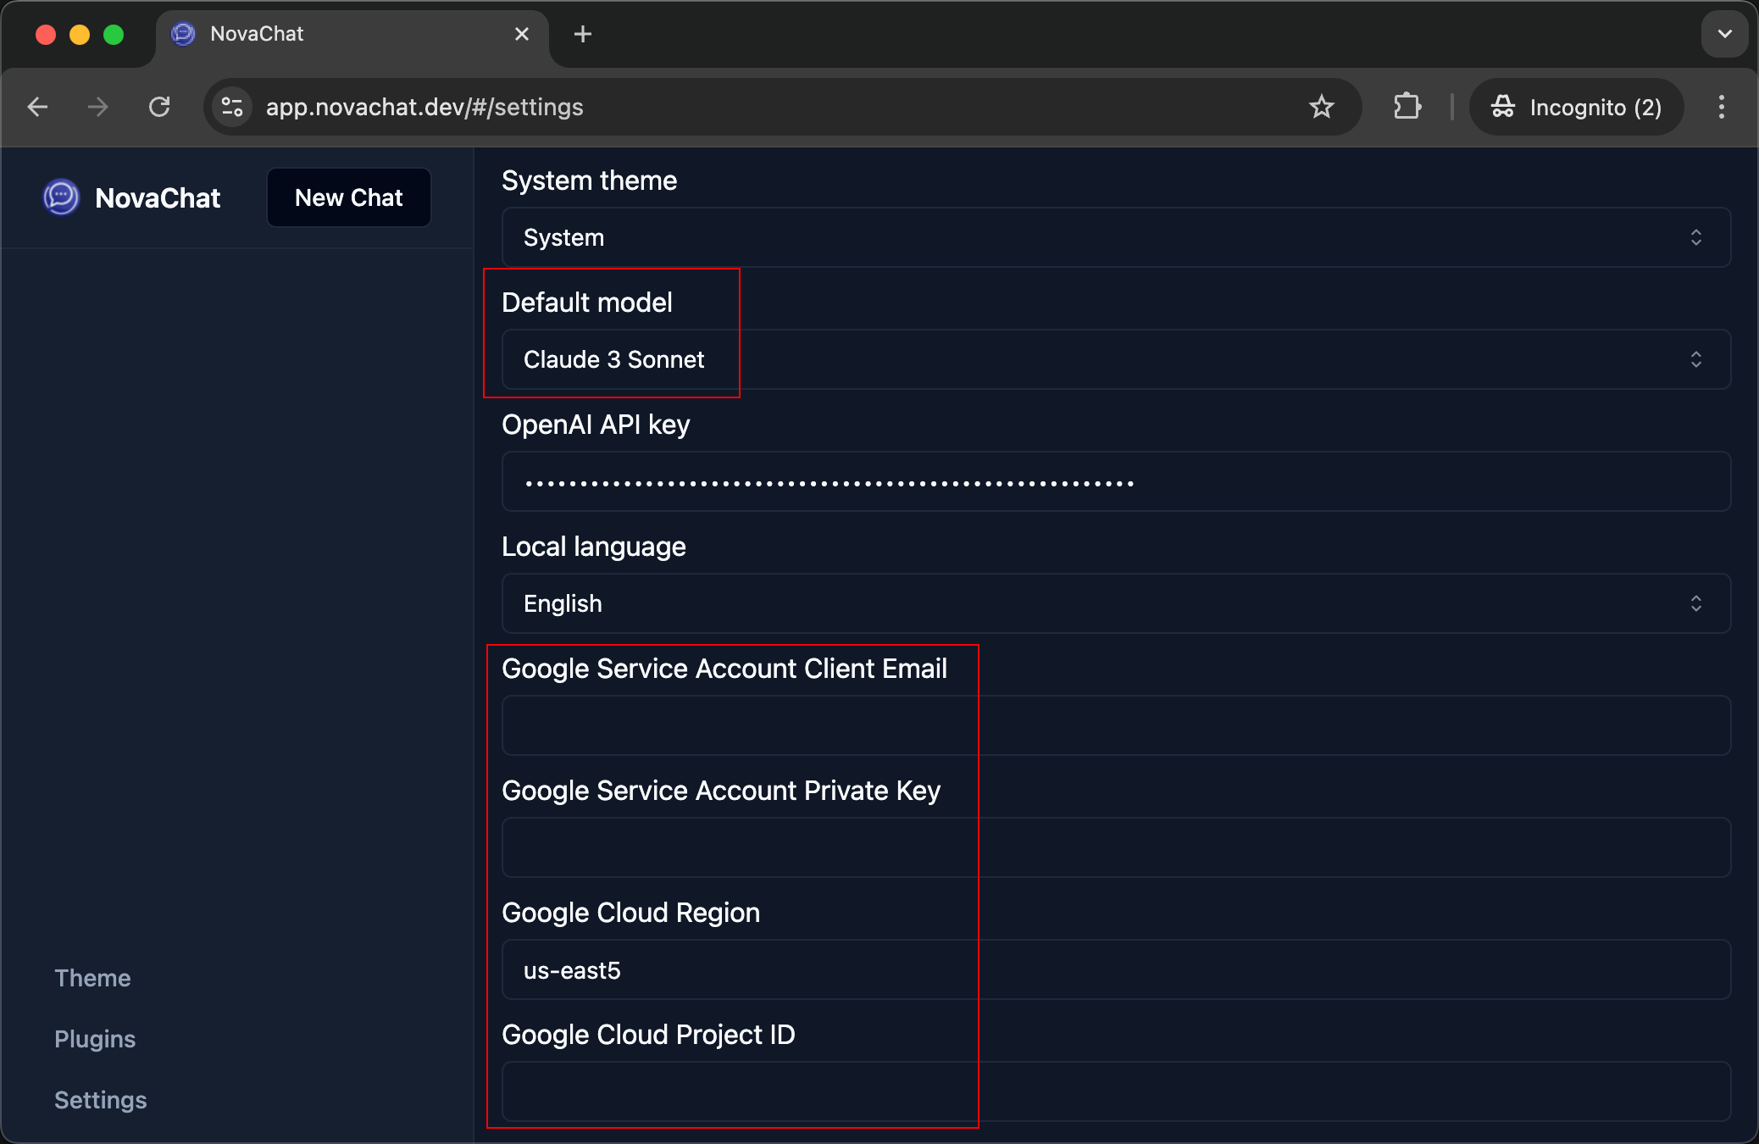1759x1144 pixels.
Task: Open the Local language dropdown
Action: coord(1115,603)
